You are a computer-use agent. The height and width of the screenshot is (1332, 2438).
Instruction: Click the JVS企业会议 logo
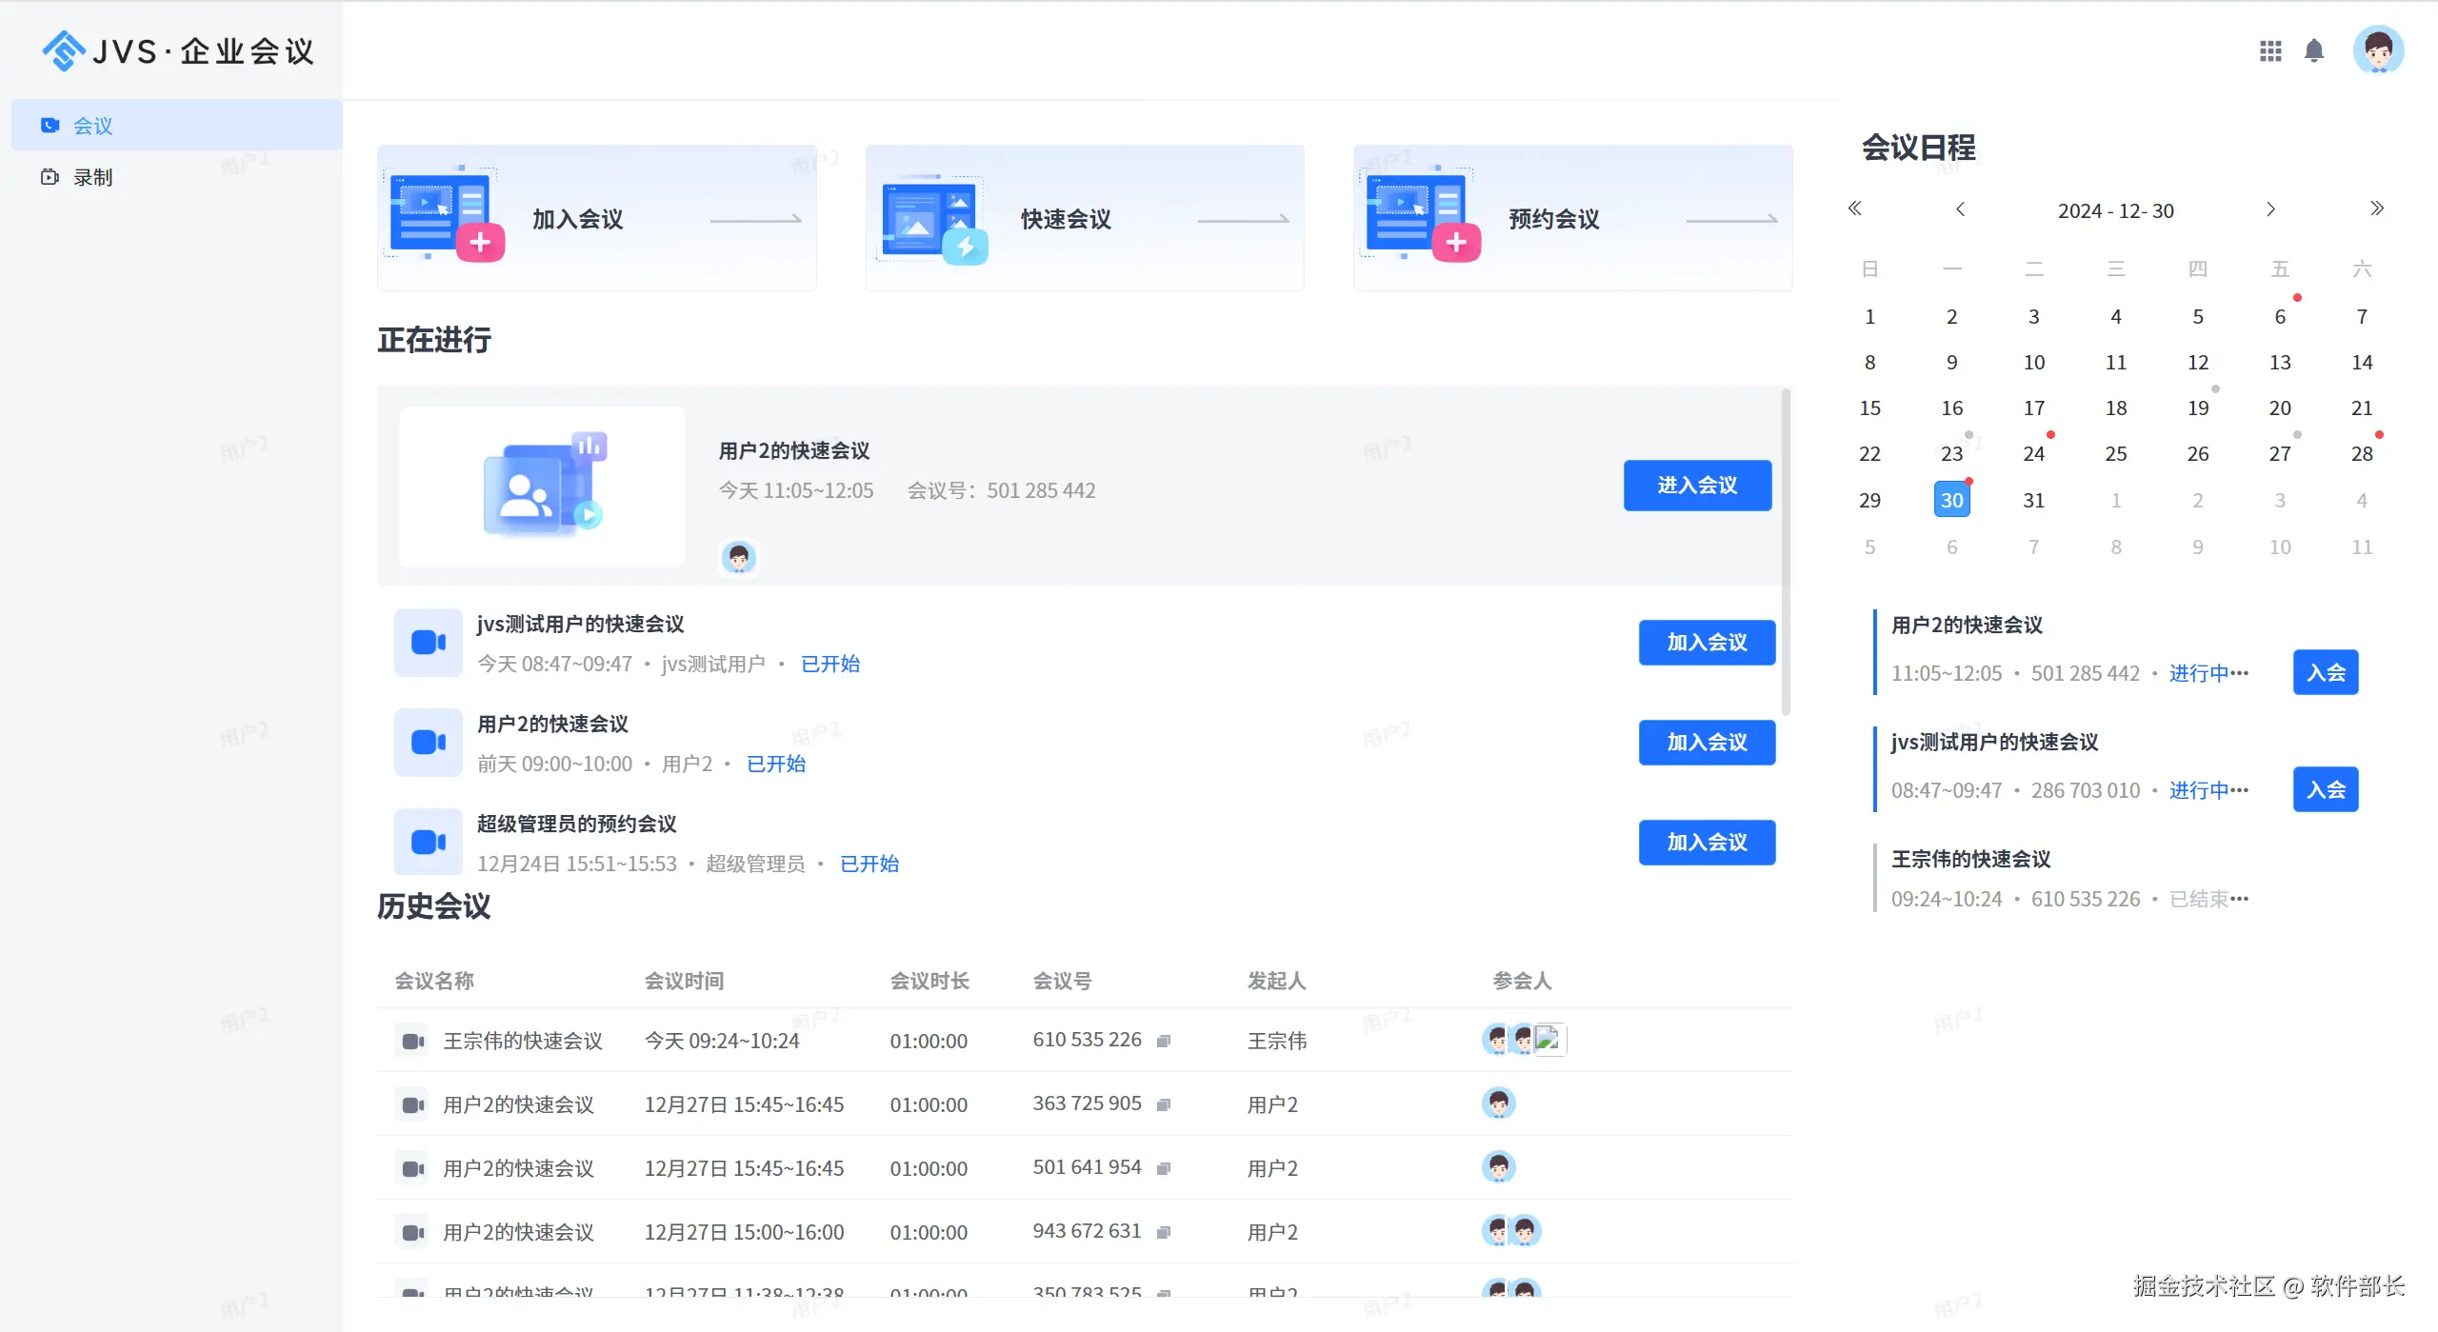pyautogui.click(x=178, y=51)
